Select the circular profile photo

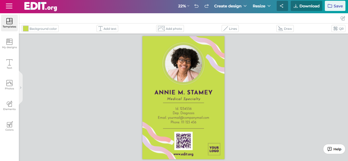point(183,63)
